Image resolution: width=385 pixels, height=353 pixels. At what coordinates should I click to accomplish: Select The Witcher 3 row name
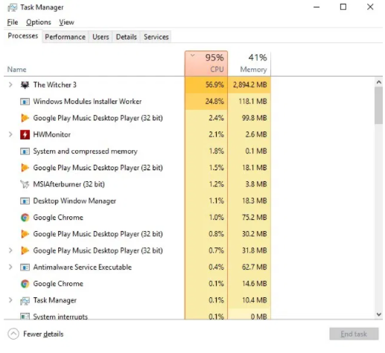pos(55,85)
